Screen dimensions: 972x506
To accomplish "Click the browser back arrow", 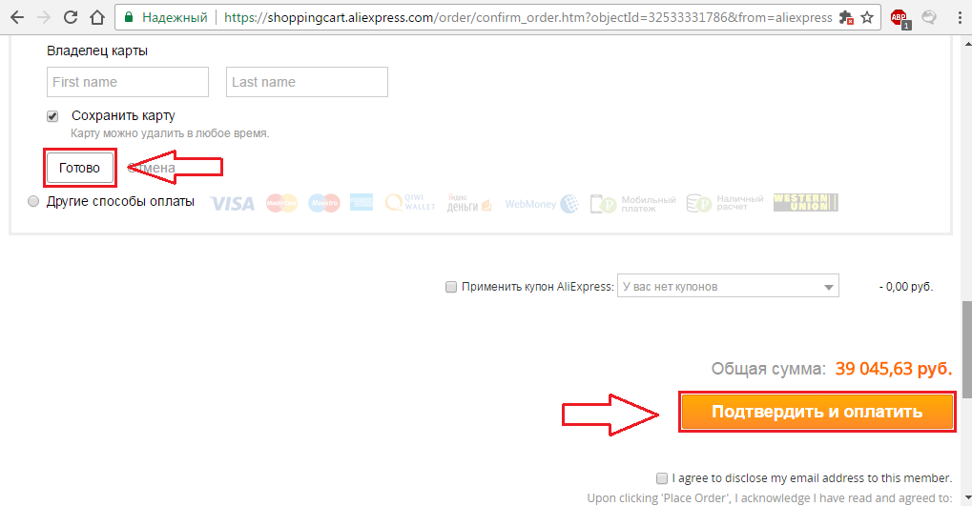I will [x=17, y=17].
